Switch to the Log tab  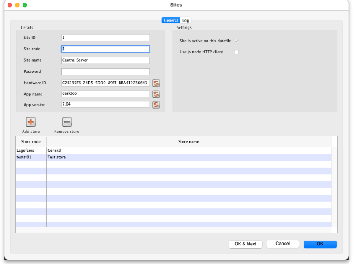point(186,20)
